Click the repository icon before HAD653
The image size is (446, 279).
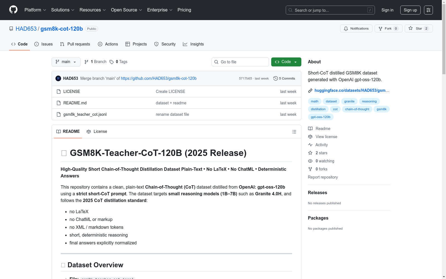click(x=11, y=29)
